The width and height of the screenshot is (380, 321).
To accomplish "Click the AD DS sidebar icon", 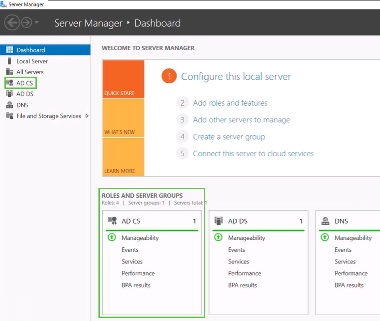I will (9, 94).
